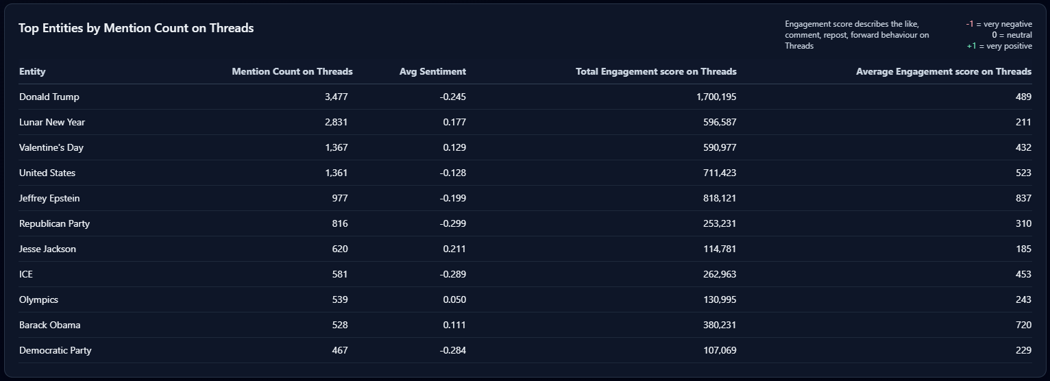Click sentiment value -0.245 for Donald Trump

[453, 97]
